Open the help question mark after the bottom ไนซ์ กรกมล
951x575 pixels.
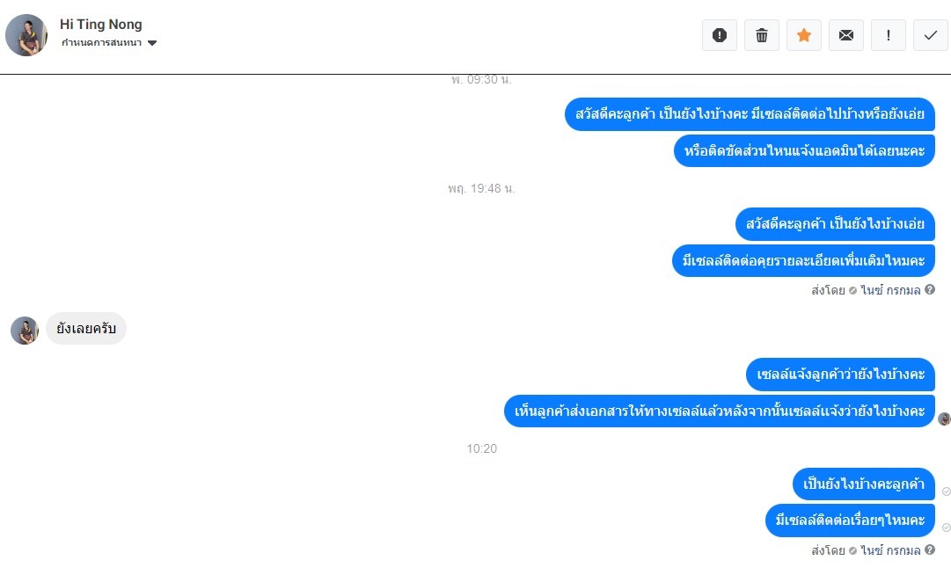[x=930, y=550]
